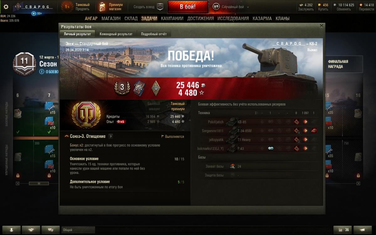
Task: Open chat channels icon in bottom bar
Action: 50,230
